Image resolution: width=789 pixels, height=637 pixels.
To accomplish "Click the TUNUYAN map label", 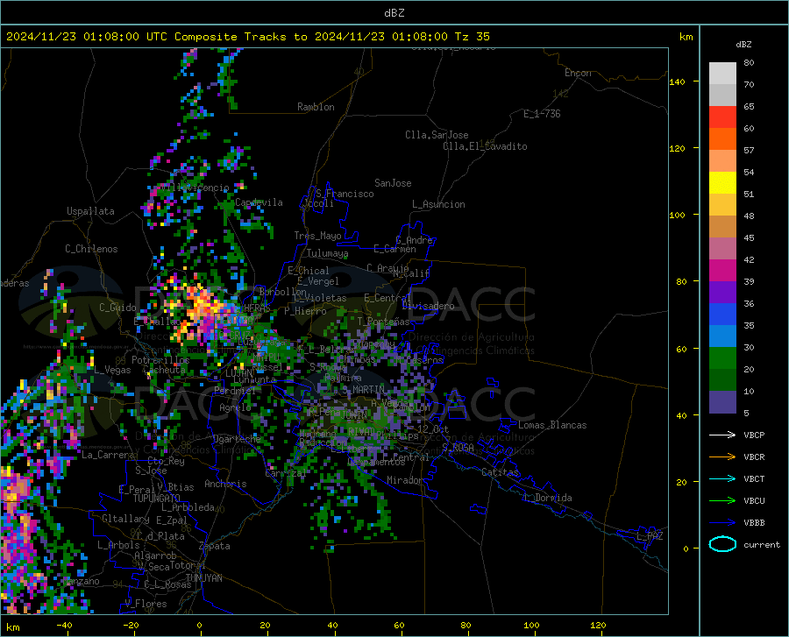I will tap(203, 578).
